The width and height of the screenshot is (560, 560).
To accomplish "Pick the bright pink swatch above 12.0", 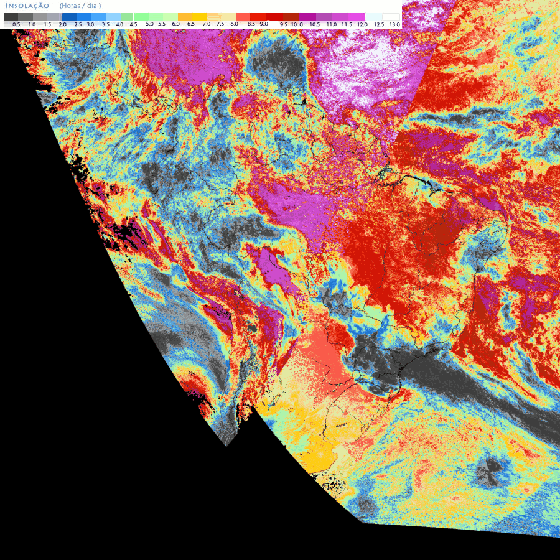I will 357,17.
